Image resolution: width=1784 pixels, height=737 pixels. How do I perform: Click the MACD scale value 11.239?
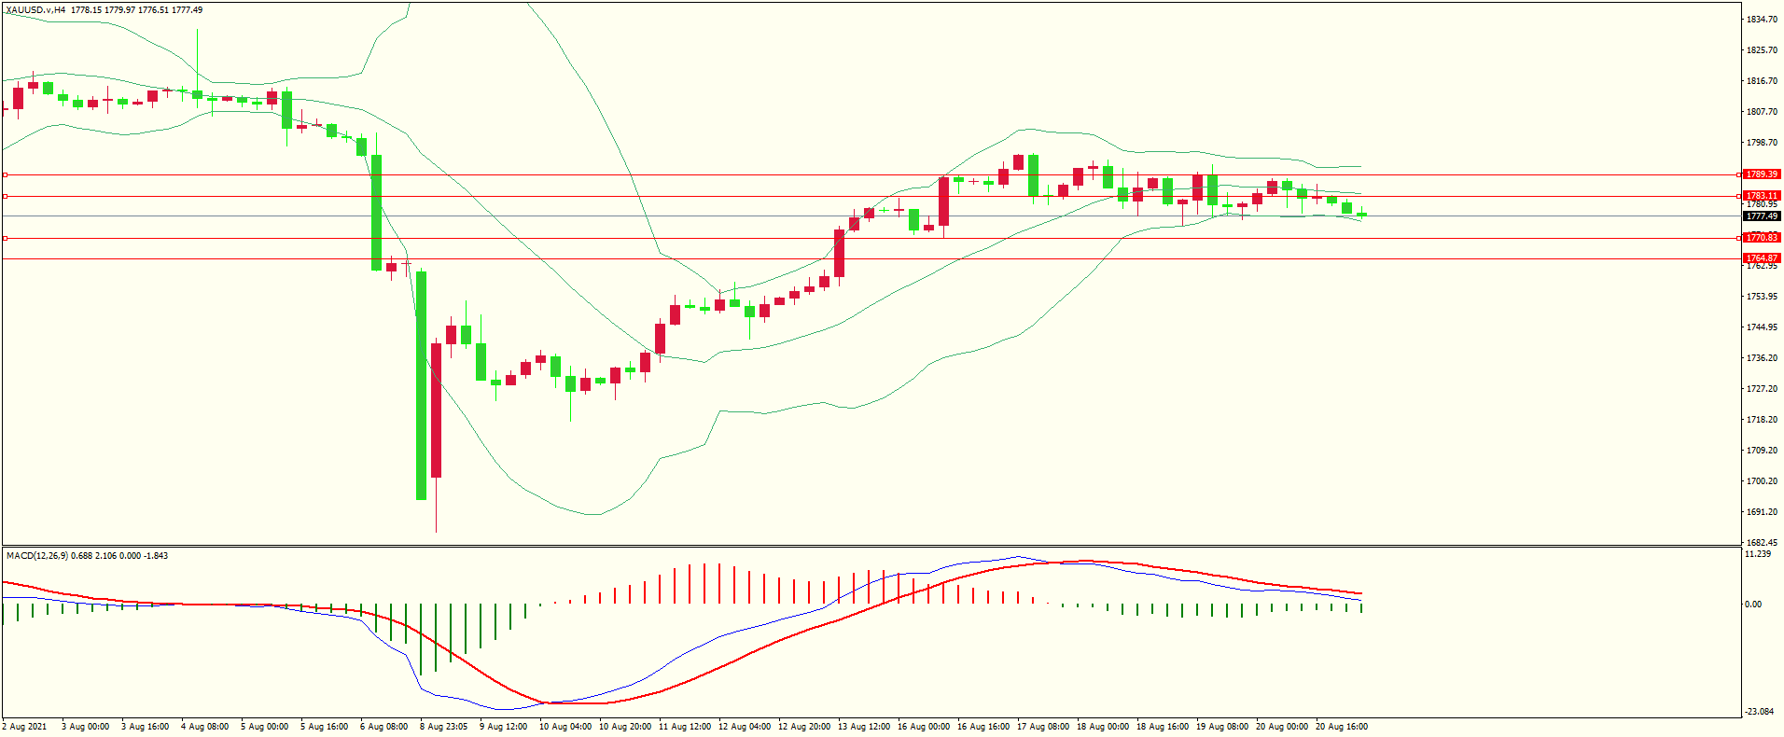pos(1758,554)
